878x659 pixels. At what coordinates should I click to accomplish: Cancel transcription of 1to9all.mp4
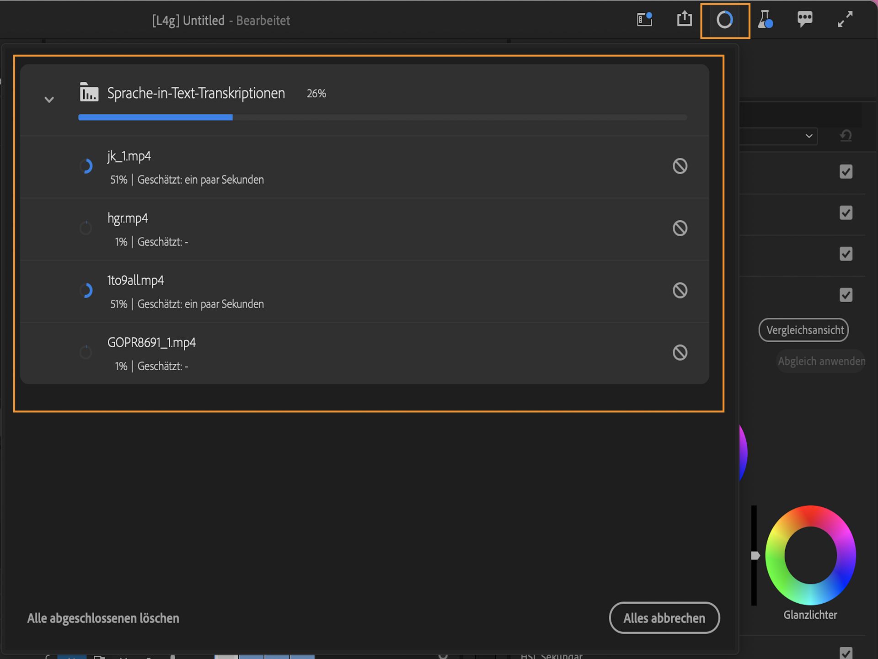point(680,290)
